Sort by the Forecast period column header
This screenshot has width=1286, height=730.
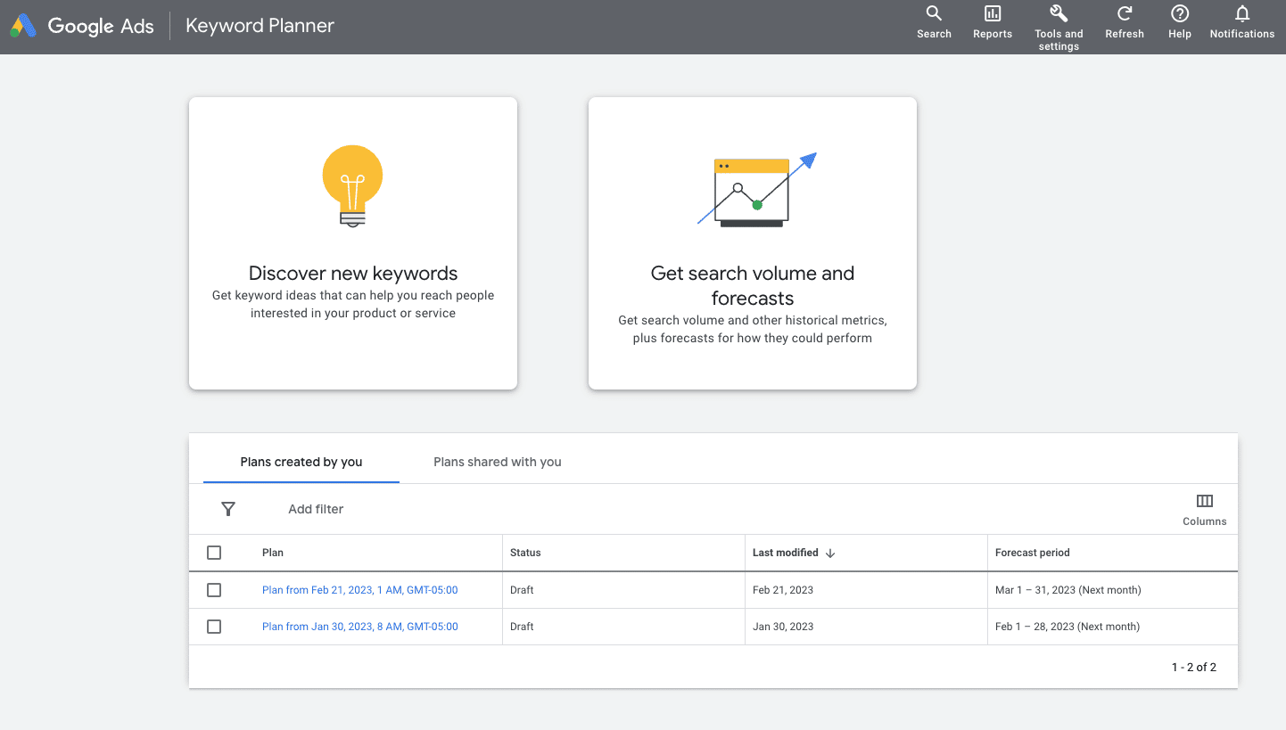[x=1033, y=553]
